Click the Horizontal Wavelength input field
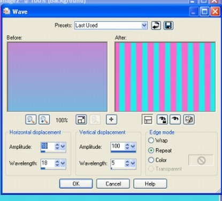 [x=48, y=163]
